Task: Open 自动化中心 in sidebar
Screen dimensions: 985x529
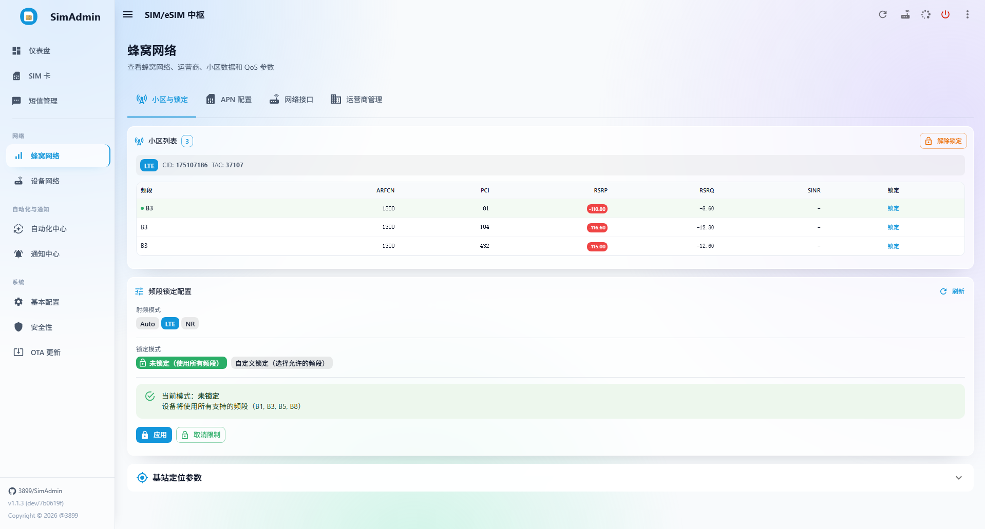Action: 58,229
